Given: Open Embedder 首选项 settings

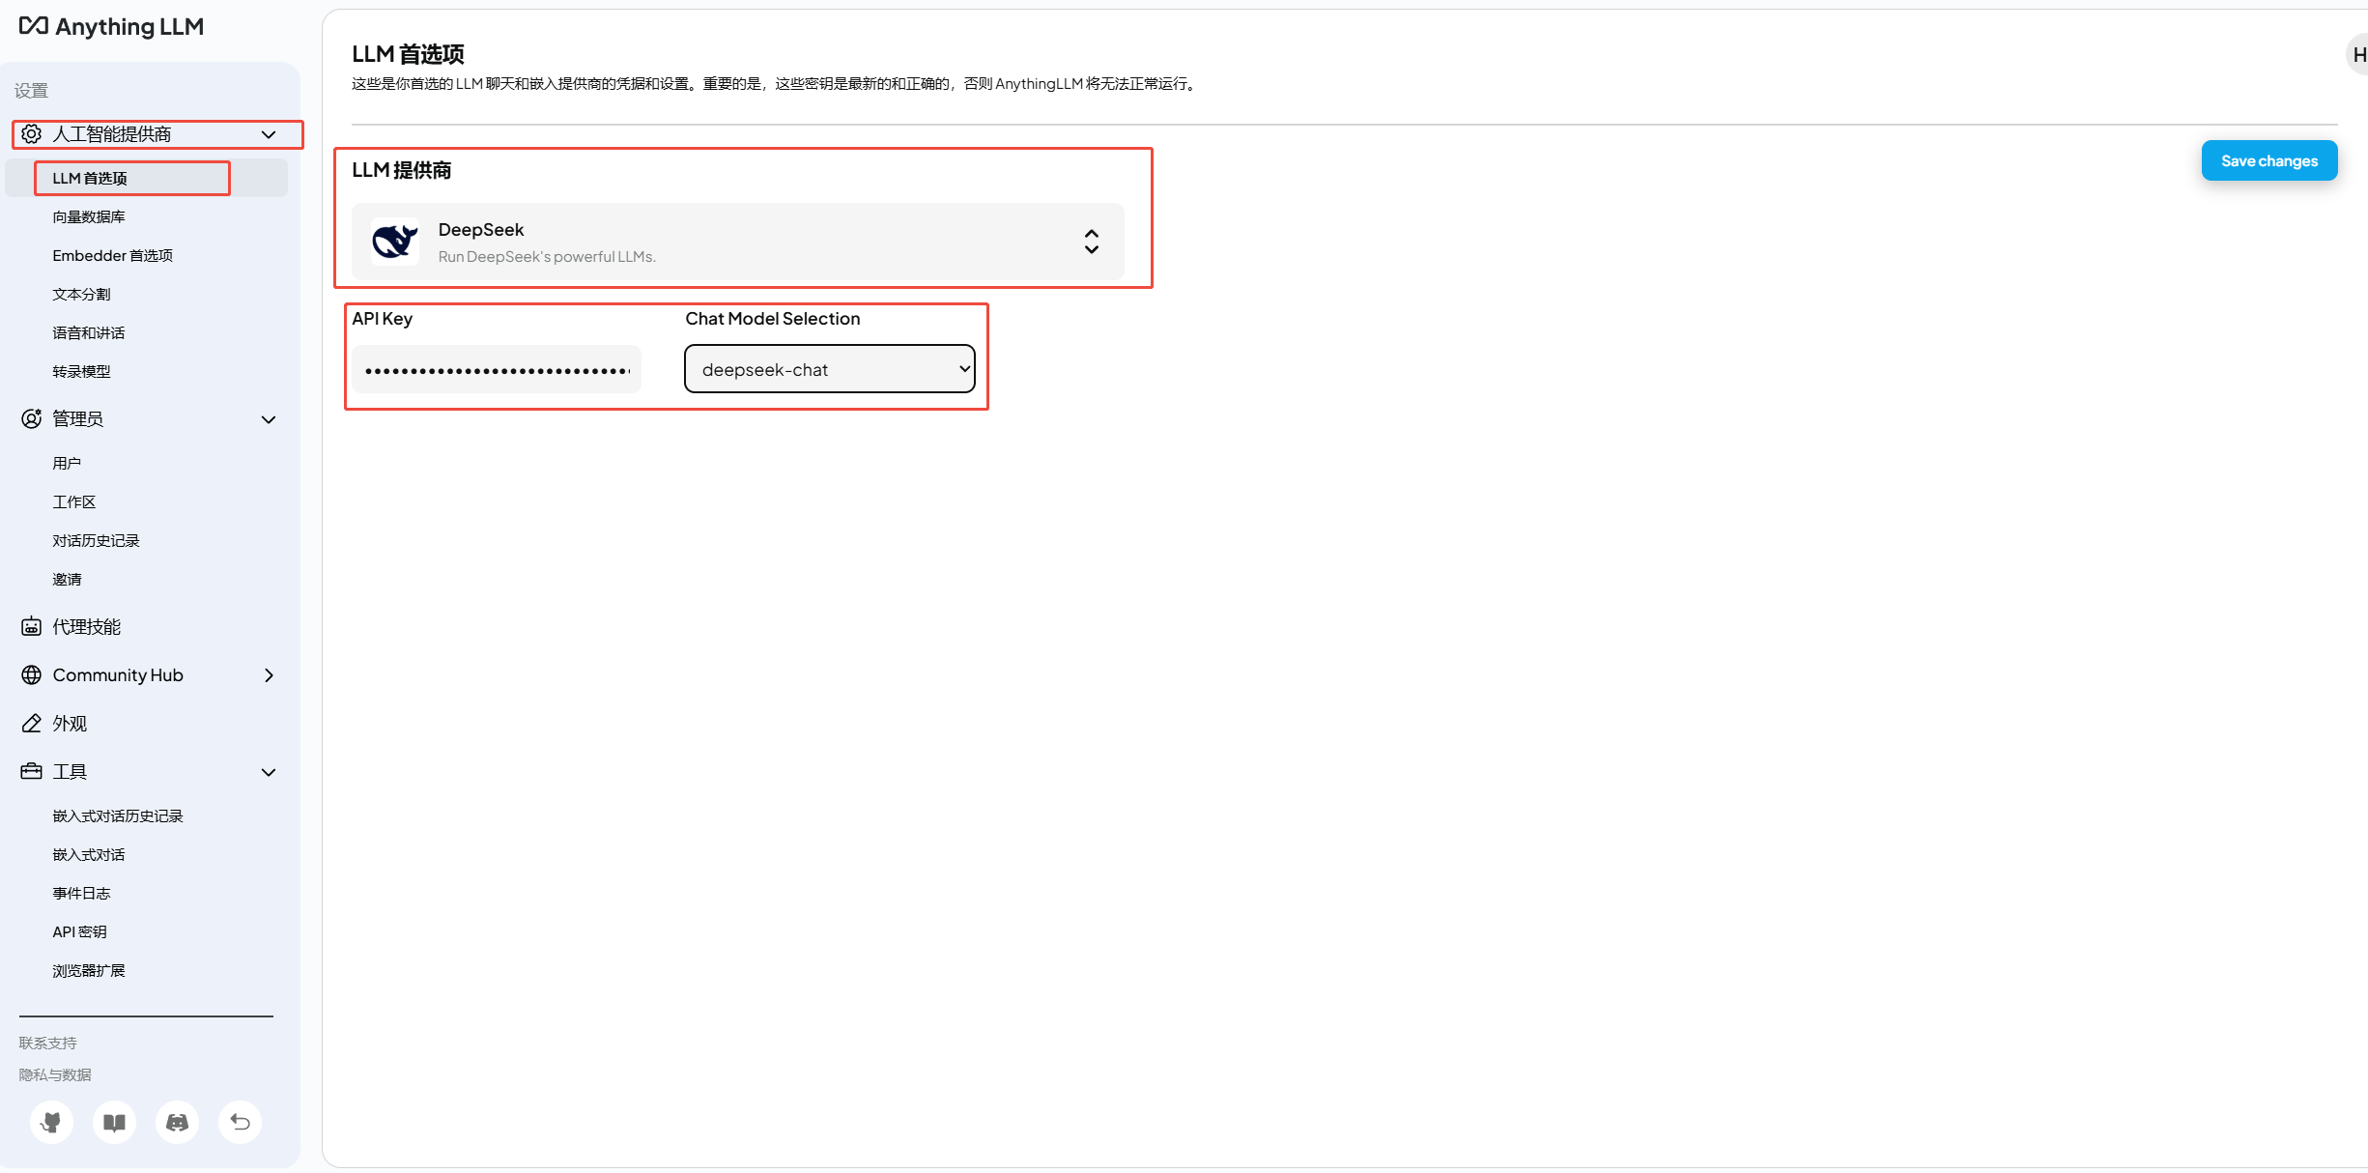Looking at the screenshot, I should [x=113, y=255].
